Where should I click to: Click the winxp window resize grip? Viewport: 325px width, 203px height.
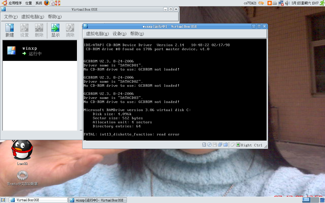[x=266, y=147]
